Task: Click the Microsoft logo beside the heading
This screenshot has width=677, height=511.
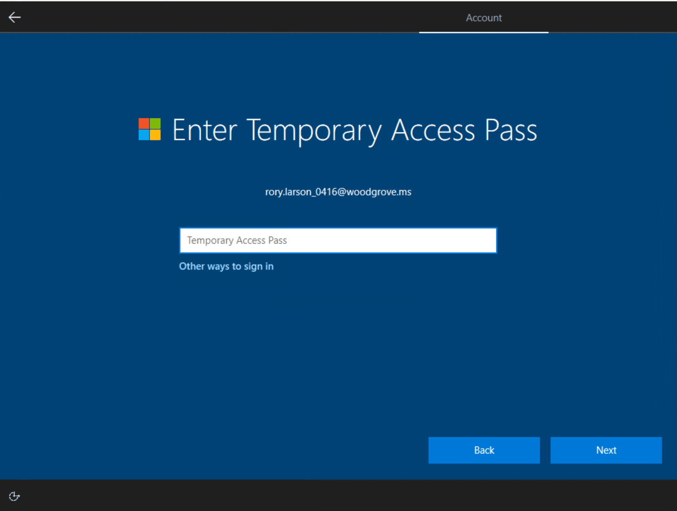Action: coord(149,130)
